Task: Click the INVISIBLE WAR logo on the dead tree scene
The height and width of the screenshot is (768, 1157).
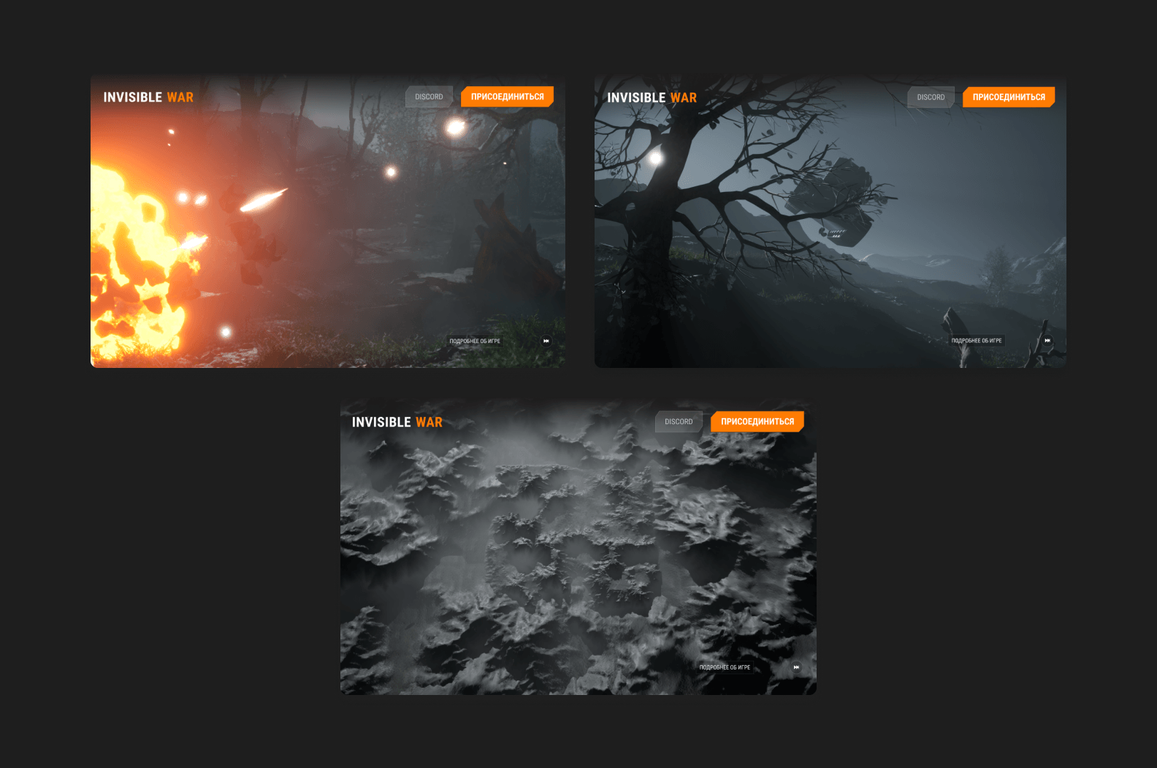Action: click(x=652, y=98)
